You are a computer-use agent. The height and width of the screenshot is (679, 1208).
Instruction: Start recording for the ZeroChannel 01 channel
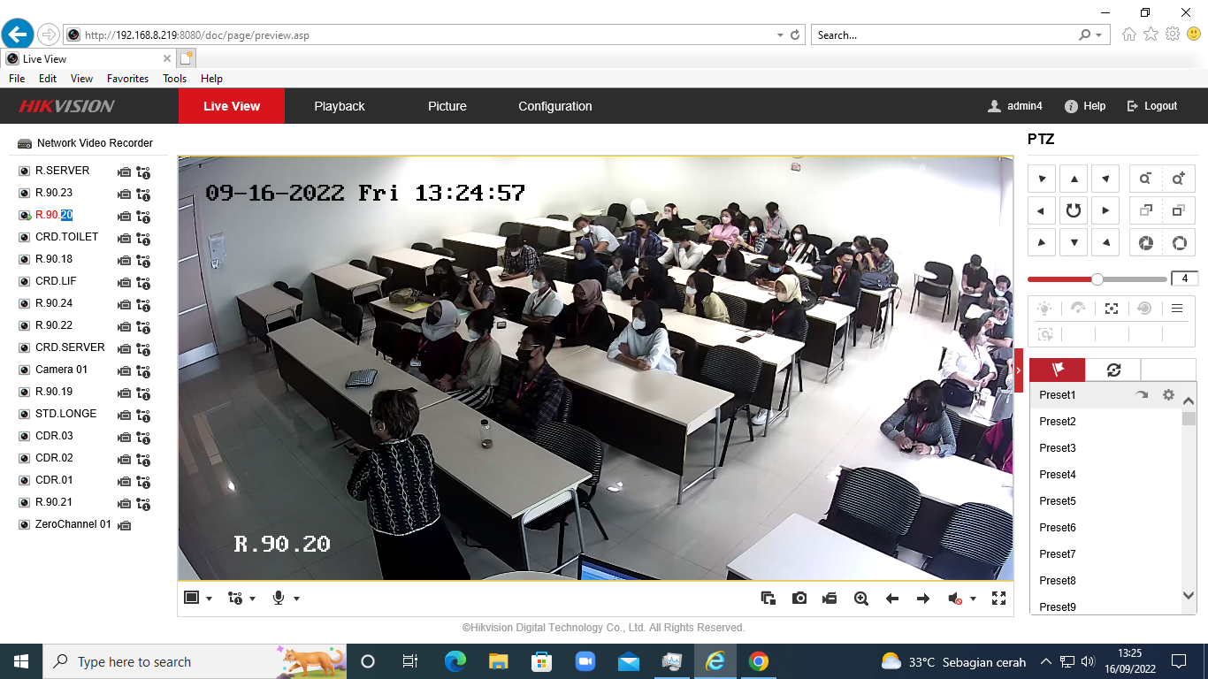125,526
